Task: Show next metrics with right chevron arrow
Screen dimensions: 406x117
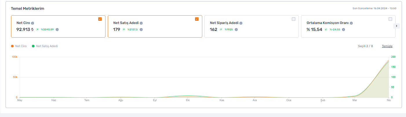Action: click(x=397, y=26)
